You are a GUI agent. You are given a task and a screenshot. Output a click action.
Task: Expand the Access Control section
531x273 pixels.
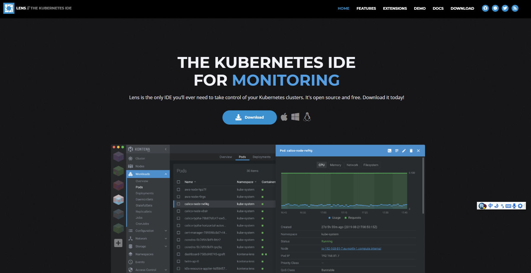pos(166,270)
